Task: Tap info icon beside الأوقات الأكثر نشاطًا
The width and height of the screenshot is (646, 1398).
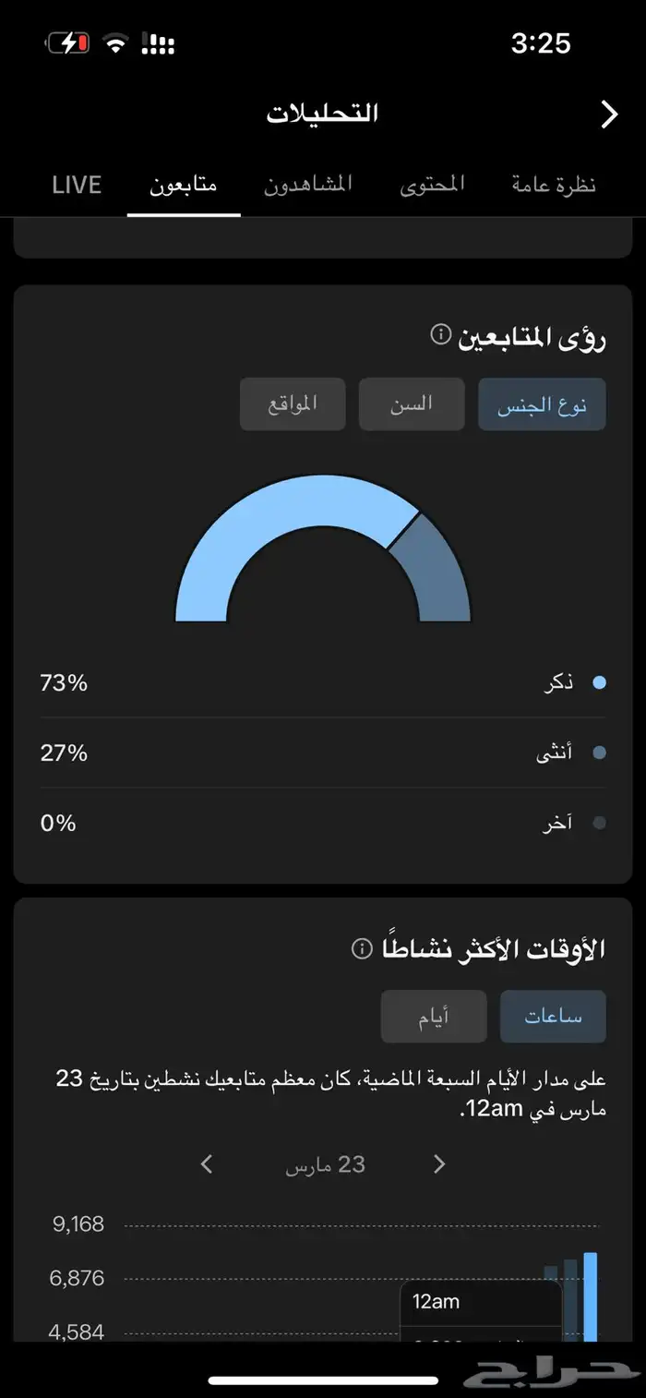Action: click(x=363, y=948)
